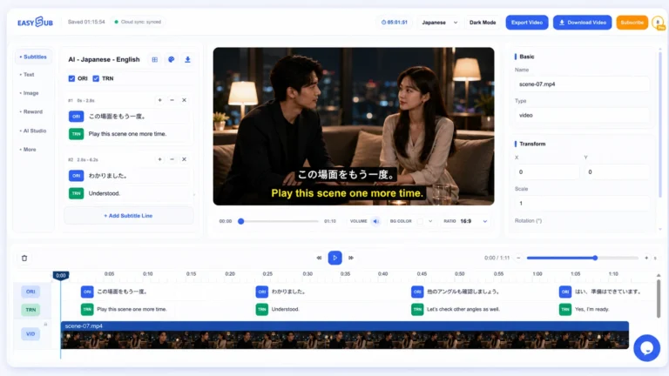Select the ORI clip わかりました on timeline
This screenshot has width=669, height=376.
pyautogui.click(x=280, y=292)
